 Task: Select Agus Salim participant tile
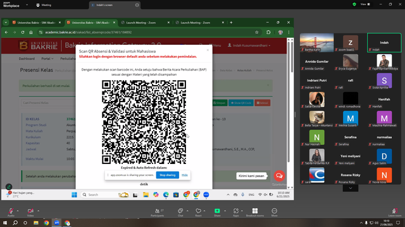click(384, 156)
